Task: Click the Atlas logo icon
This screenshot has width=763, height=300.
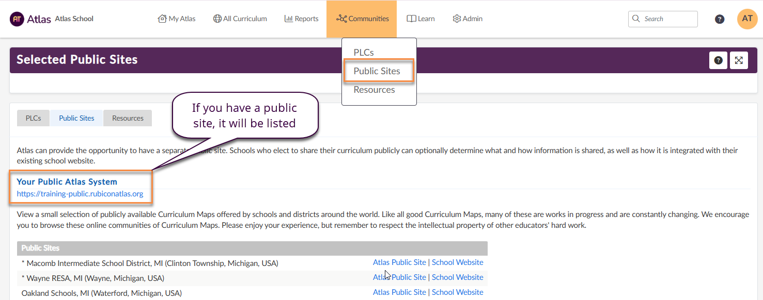Action: click(x=17, y=19)
